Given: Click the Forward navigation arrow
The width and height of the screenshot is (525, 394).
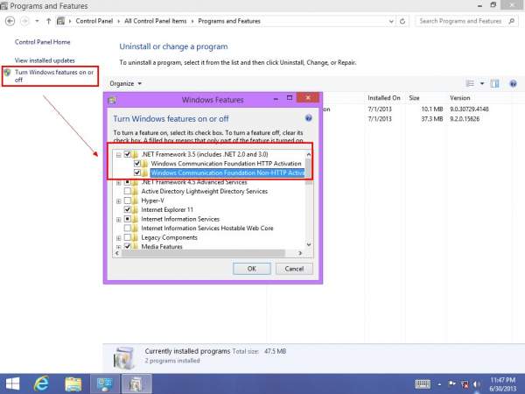Looking at the screenshot, I should [24, 21].
